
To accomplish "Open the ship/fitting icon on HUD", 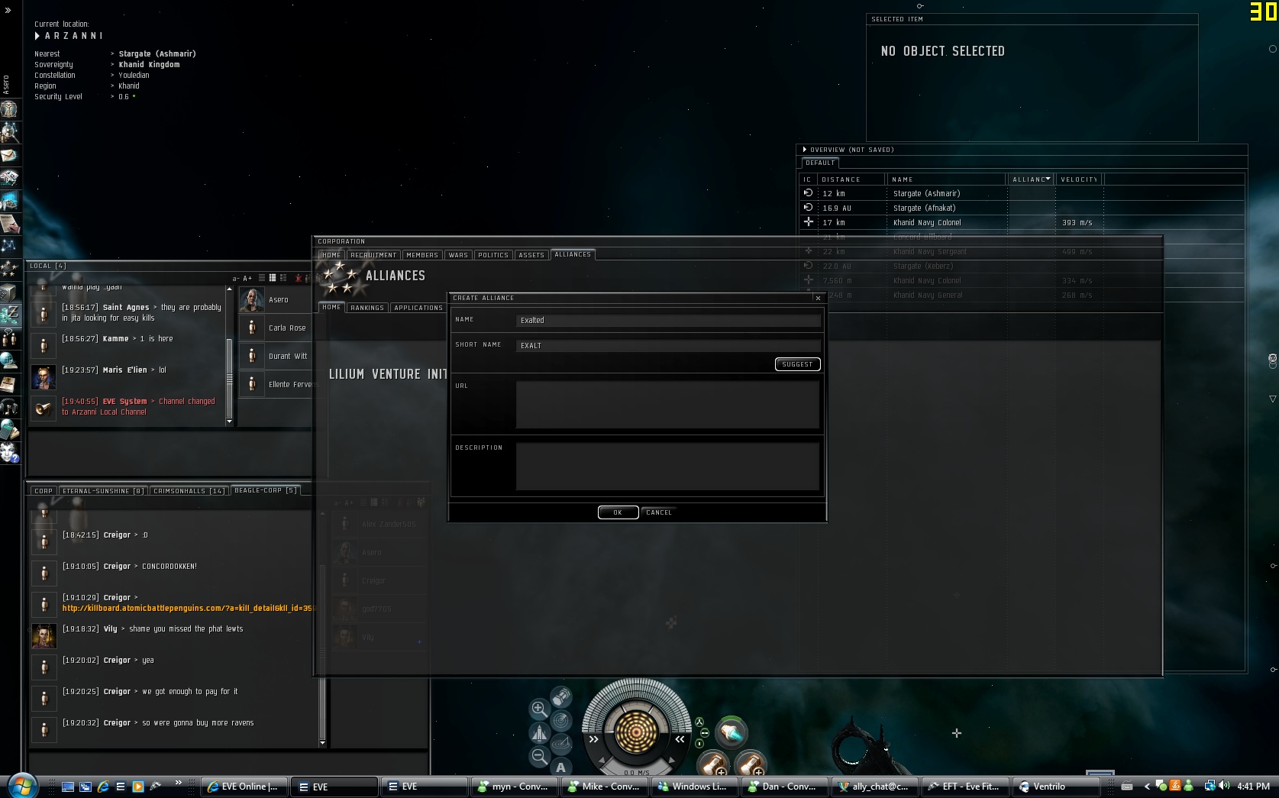I will [539, 733].
